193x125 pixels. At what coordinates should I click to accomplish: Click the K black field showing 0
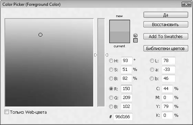pos(167,115)
